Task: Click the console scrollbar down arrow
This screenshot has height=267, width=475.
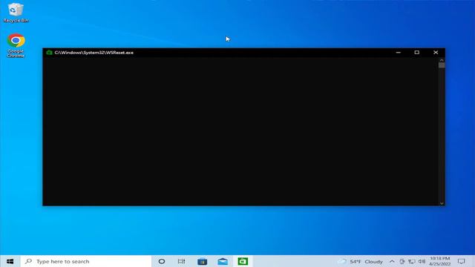Action: (442, 203)
